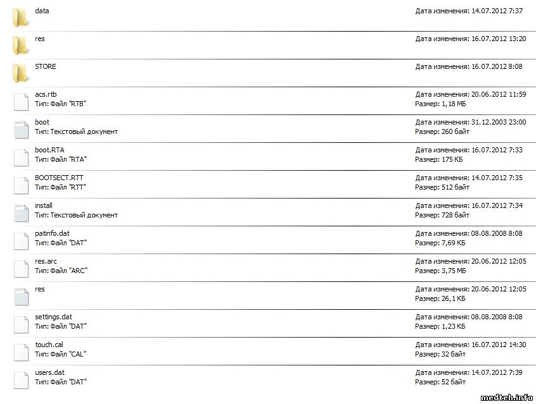Image resolution: width=536 pixels, height=404 pixels.
Task: Click the settings.dat file icon
Action: [x=22, y=323]
